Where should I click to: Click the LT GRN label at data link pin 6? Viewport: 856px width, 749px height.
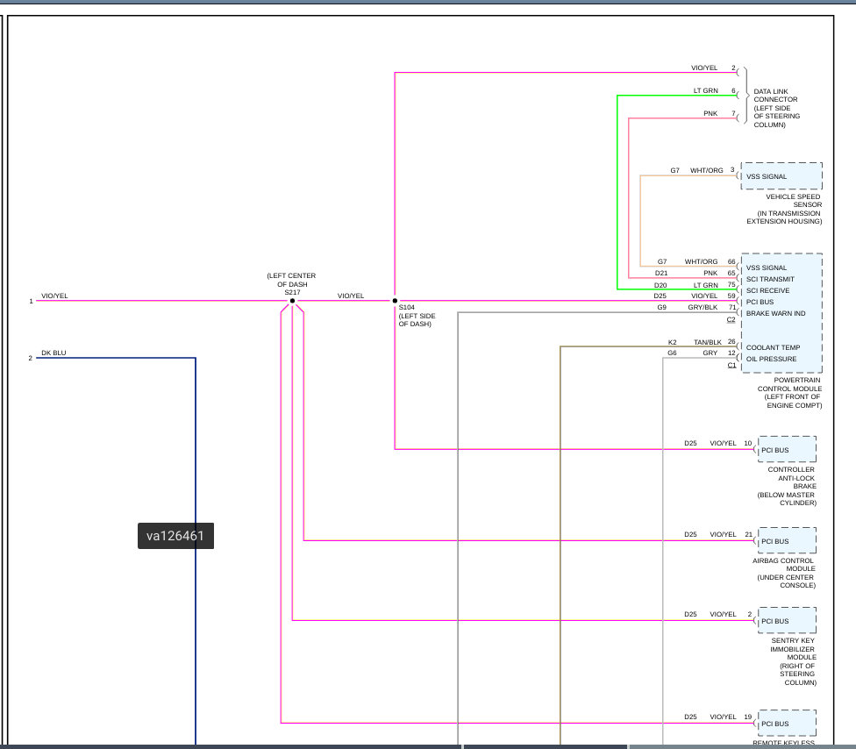pos(705,90)
